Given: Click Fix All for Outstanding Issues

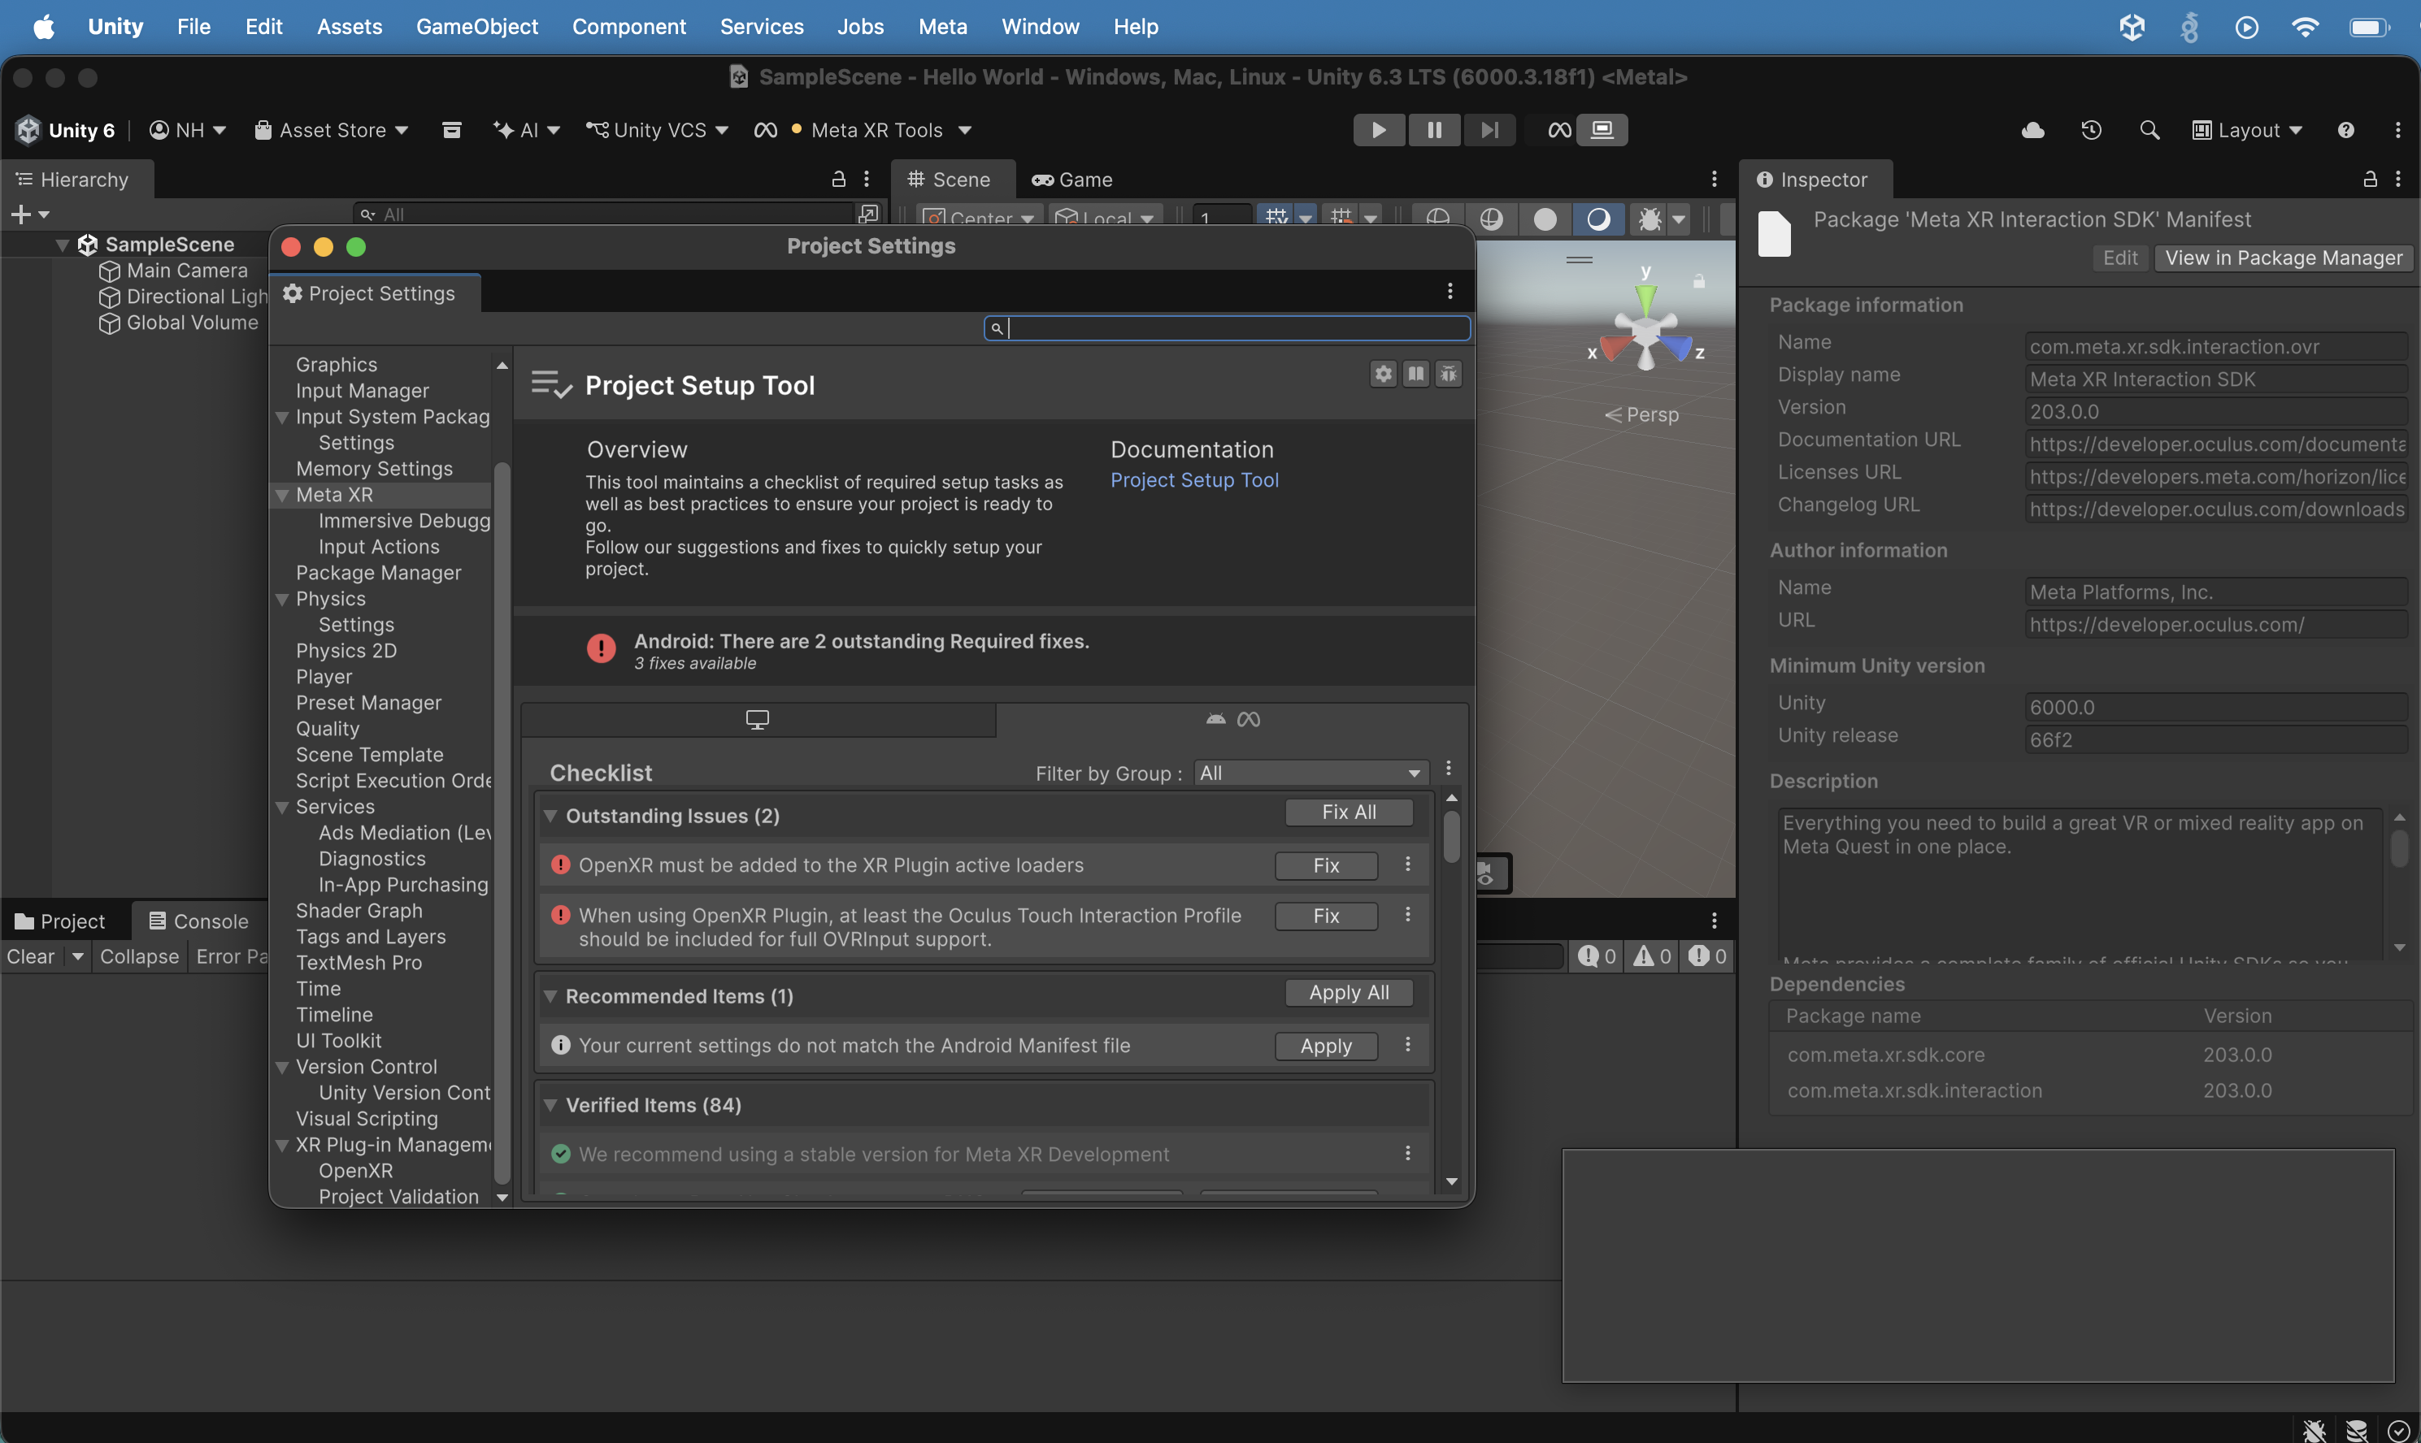Looking at the screenshot, I should click(1348, 812).
